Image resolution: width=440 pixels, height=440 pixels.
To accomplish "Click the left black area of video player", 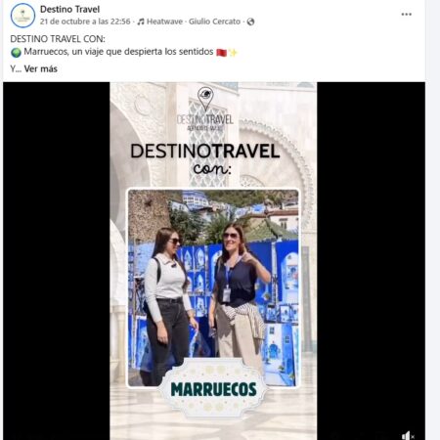I will click(57, 261).
